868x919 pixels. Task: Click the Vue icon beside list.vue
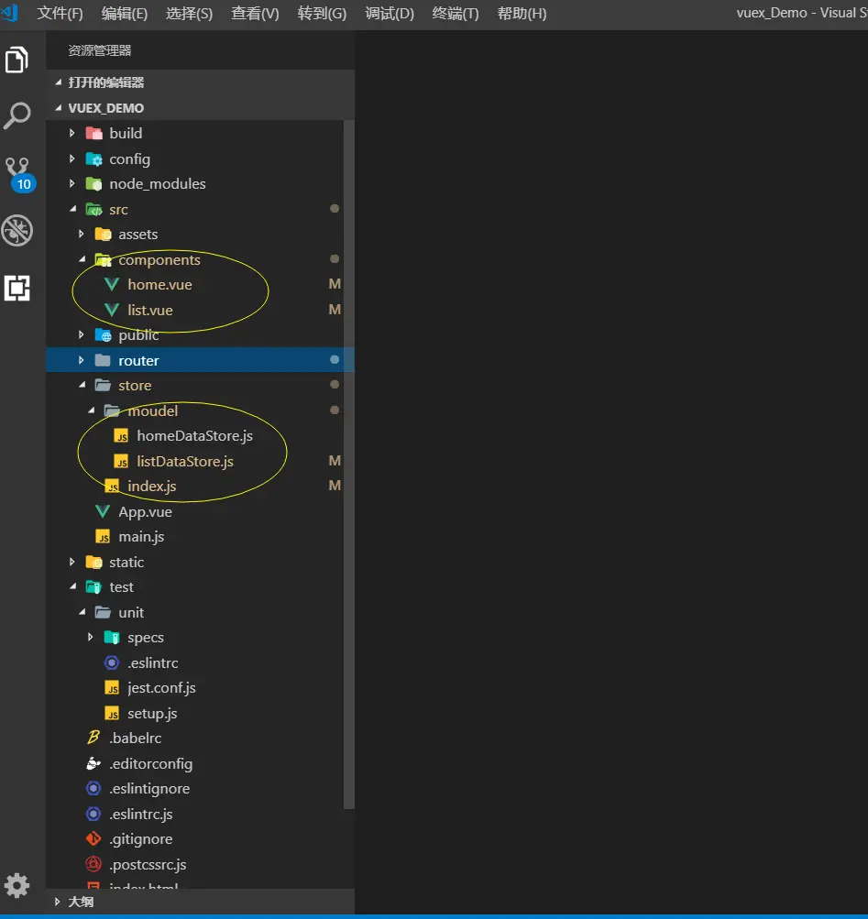pyautogui.click(x=112, y=310)
